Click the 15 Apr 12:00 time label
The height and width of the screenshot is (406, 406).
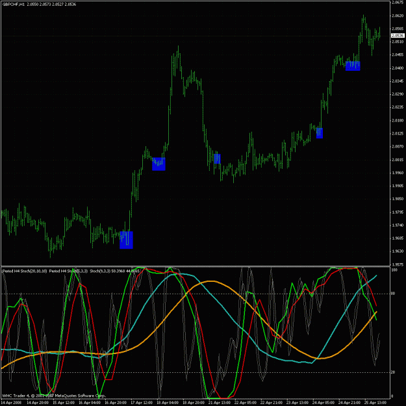point(64,403)
